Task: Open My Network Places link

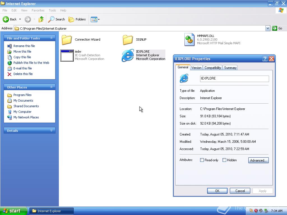Action: pos(26,117)
